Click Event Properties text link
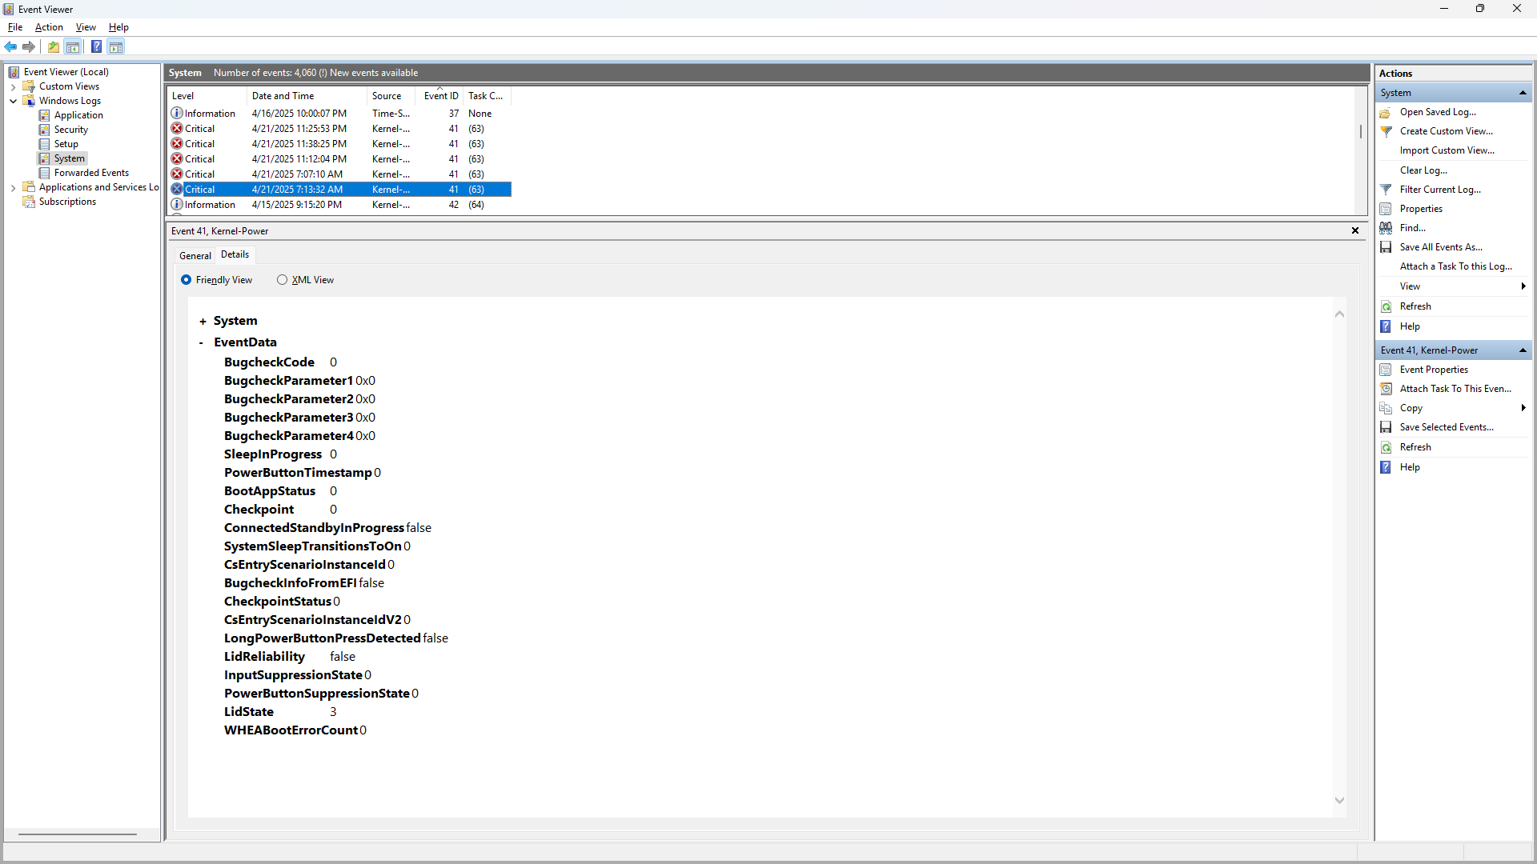Screen dimensions: 1537x864 1434,370
